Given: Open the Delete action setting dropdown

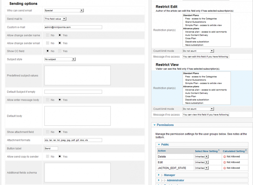Looking at the screenshot, I should 201,157.
